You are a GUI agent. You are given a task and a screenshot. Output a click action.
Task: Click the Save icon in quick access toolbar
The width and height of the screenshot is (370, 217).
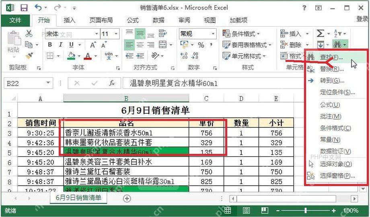(24, 8)
